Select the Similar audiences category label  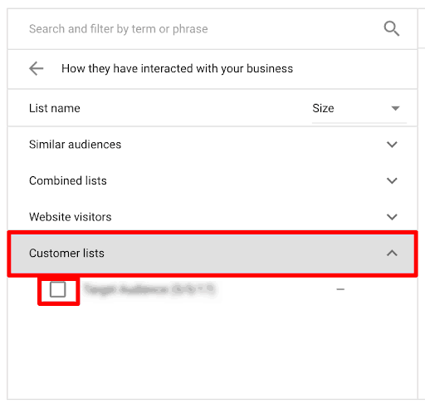[x=75, y=145]
